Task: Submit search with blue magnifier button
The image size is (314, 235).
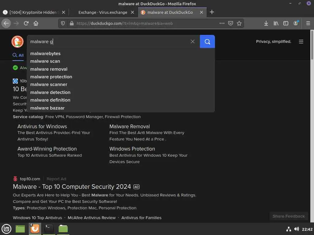Action: [x=207, y=42]
